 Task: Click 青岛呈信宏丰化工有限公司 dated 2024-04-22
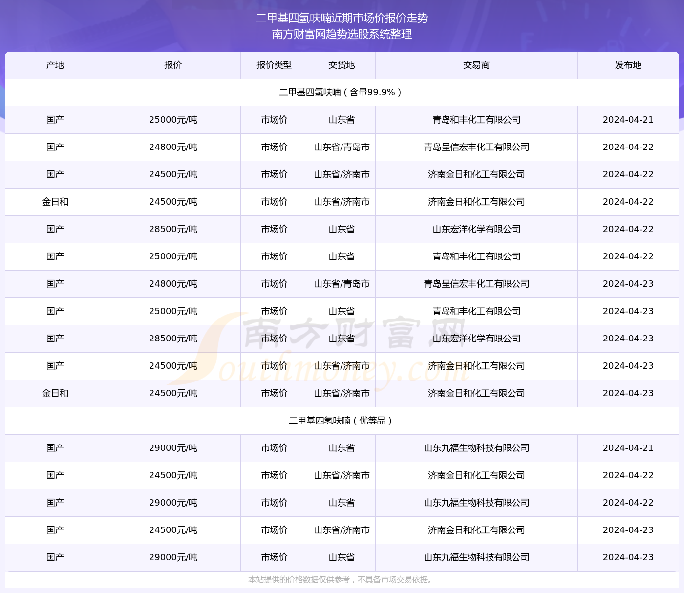[x=476, y=147]
